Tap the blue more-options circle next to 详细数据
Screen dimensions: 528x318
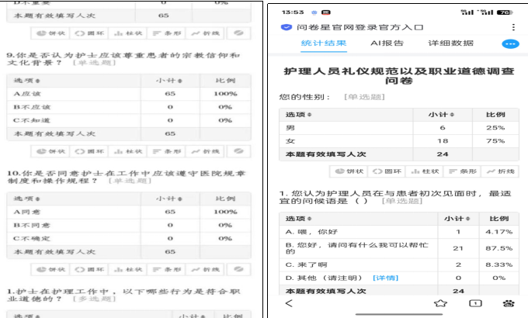coord(509,44)
